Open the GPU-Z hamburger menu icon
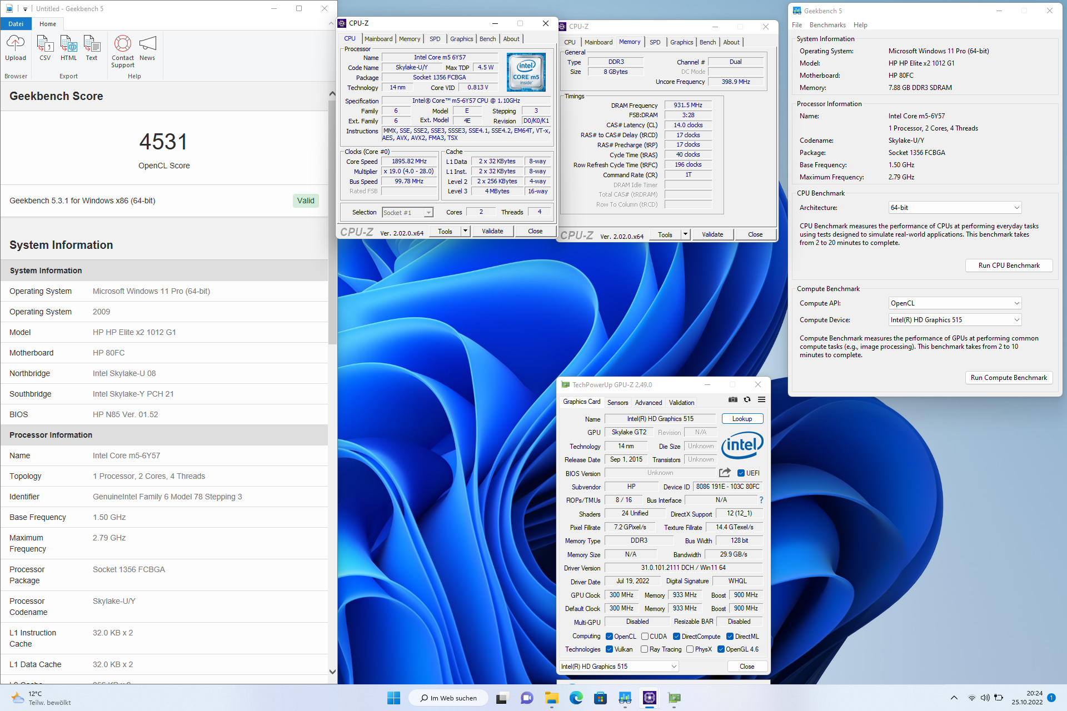Viewport: 1067px width, 711px height. coord(762,399)
